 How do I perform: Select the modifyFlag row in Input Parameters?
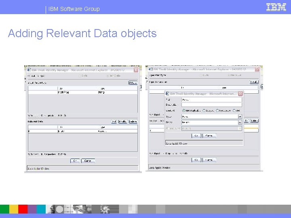83,92
